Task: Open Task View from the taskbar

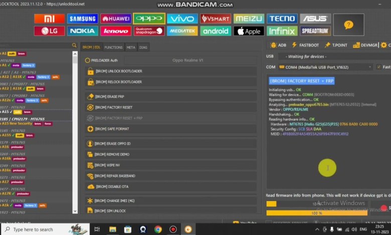Action: (x=97, y=229)
